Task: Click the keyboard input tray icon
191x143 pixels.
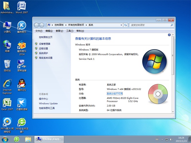Action: [157, 139]
